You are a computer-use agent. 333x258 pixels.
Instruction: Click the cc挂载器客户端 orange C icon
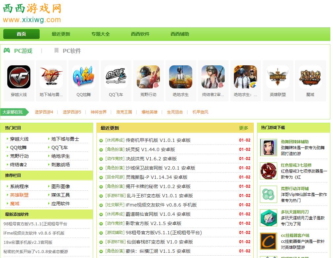point(269,241)
